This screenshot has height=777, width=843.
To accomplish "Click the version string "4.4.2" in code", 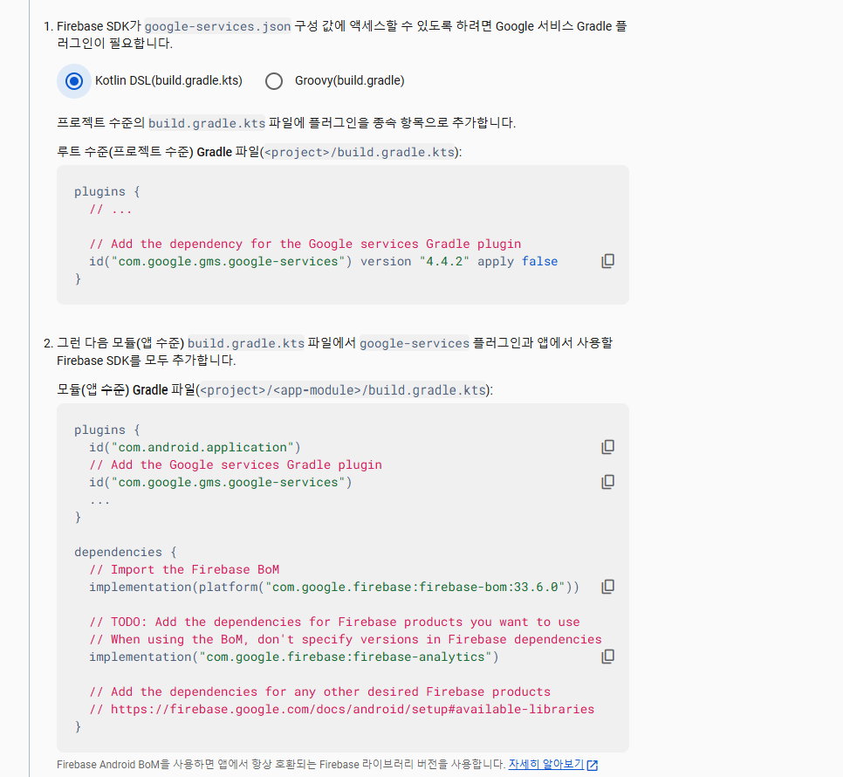I will click(444, 261).
